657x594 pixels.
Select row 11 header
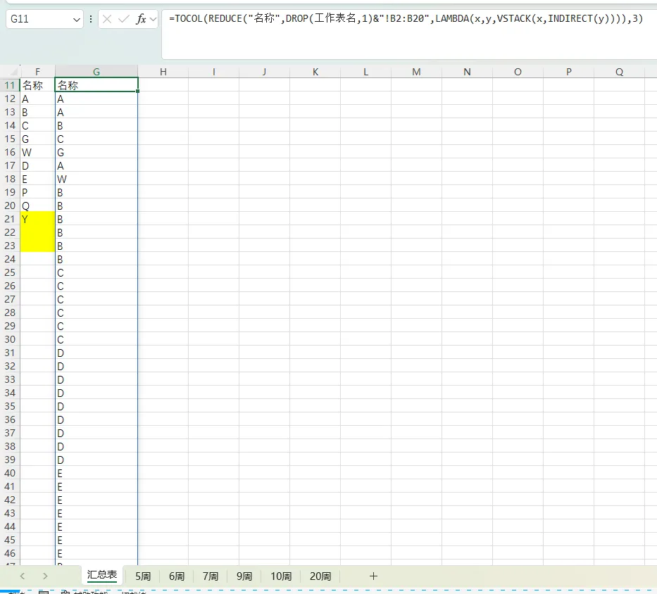pos(10,85)
